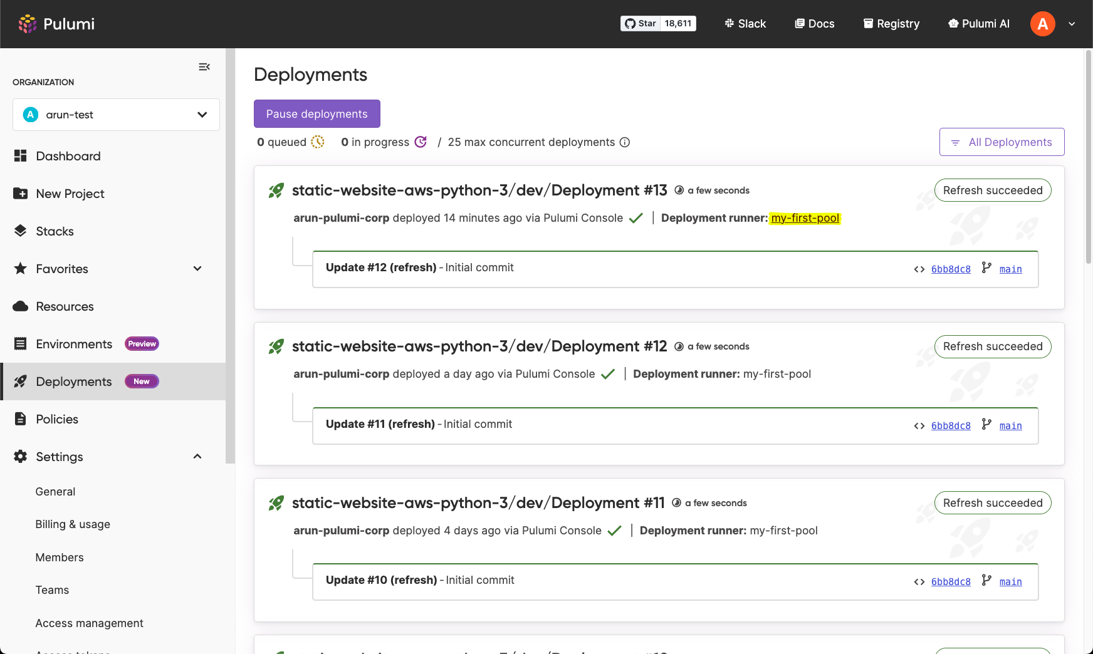This screenshot has height=654, width=1093.
Task: Open Deployment #11 title
Action: (x=478, y=503)
